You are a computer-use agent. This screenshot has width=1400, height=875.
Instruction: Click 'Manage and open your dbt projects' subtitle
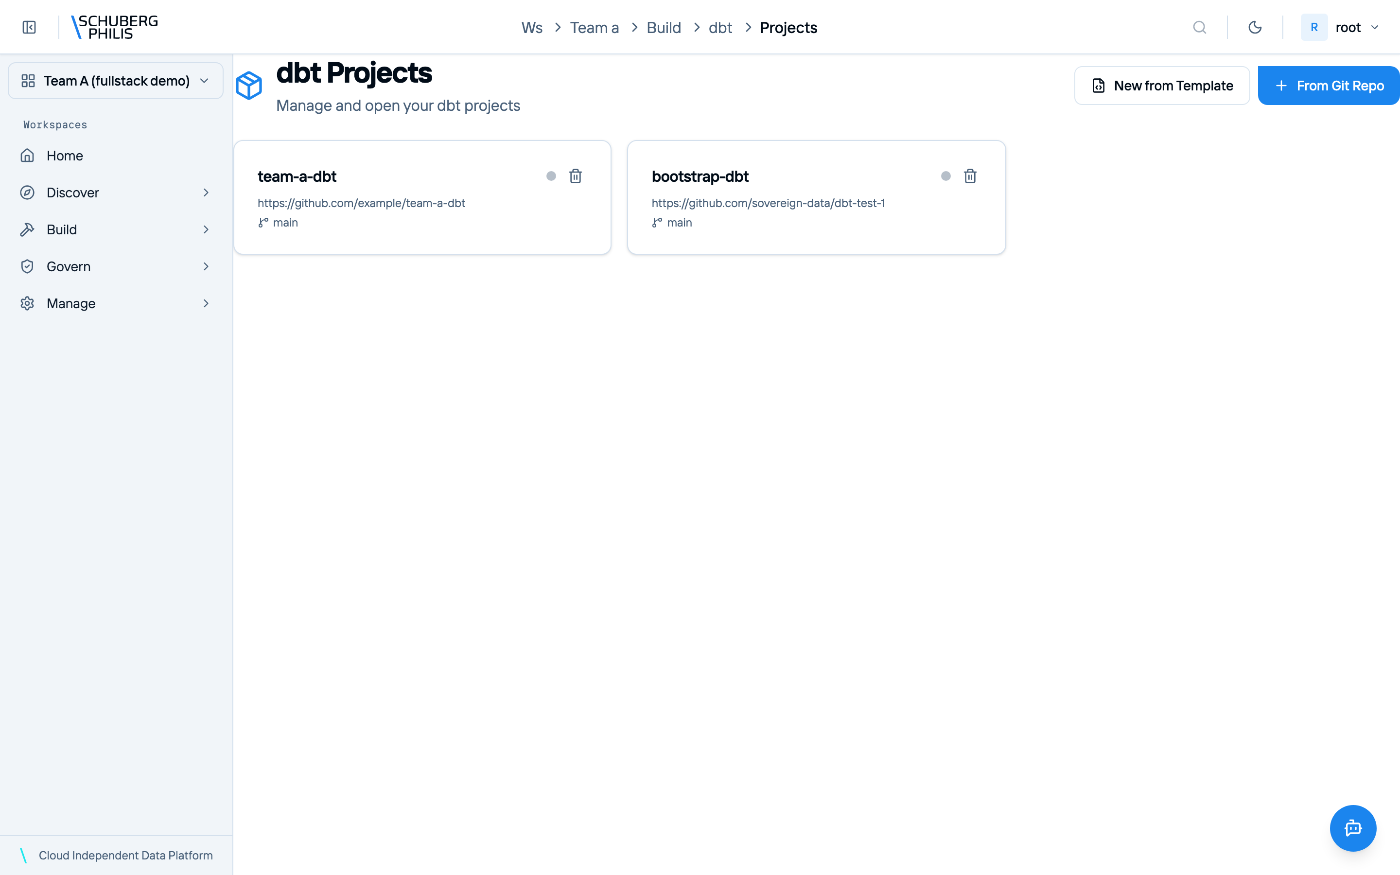(398, 106)
